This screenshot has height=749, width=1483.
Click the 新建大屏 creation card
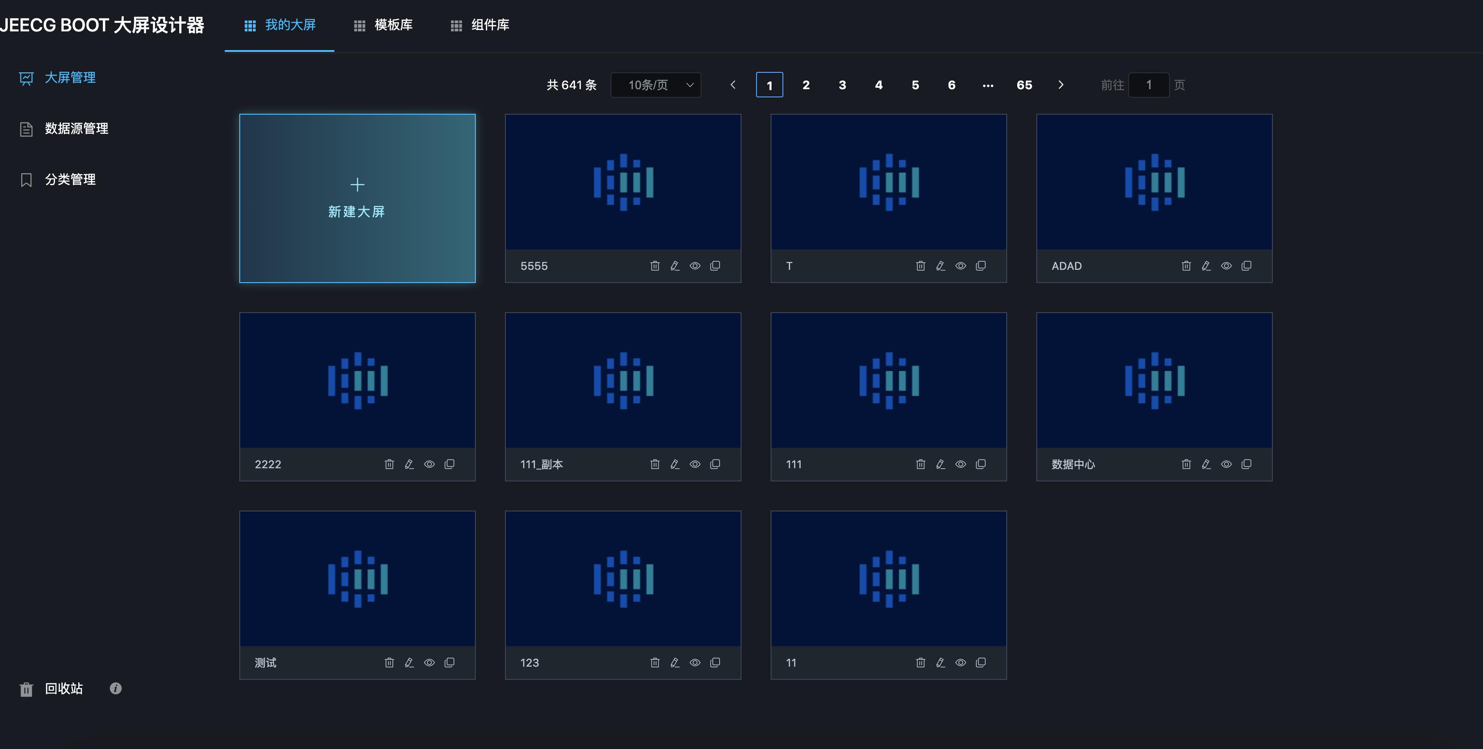pyautogui.click(x=357, y=198)
